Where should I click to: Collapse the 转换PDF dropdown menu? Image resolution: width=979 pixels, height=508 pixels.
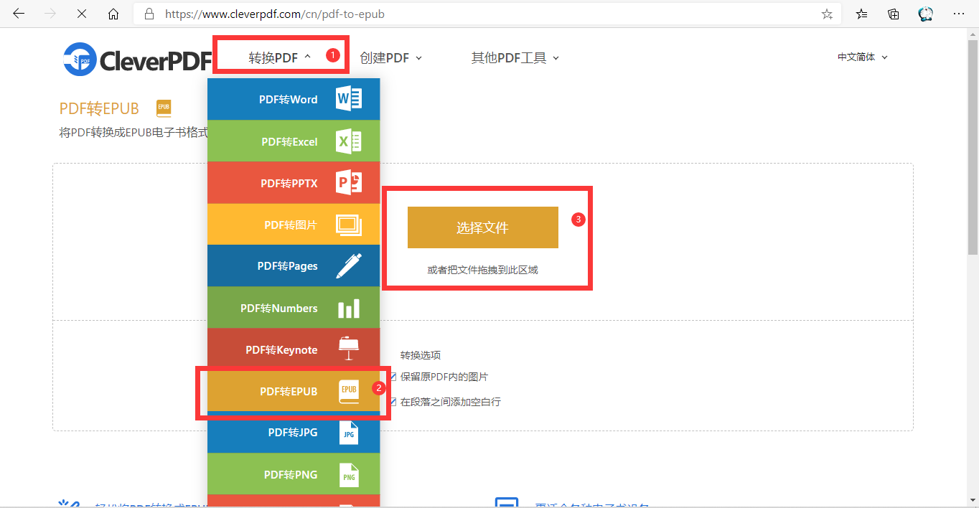click(x=280, y=58)
